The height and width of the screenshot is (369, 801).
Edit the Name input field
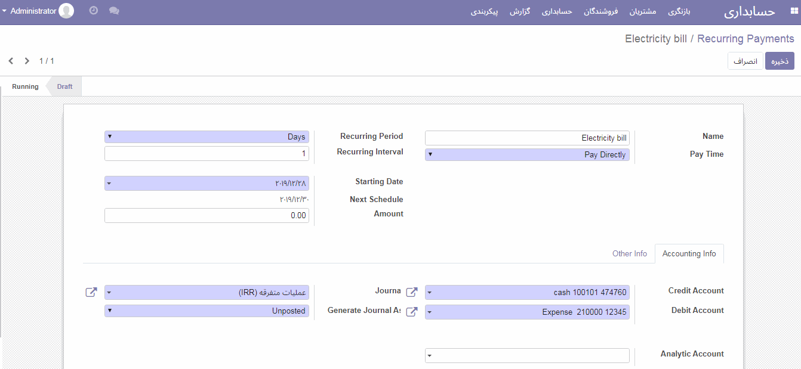coord(527,138)
